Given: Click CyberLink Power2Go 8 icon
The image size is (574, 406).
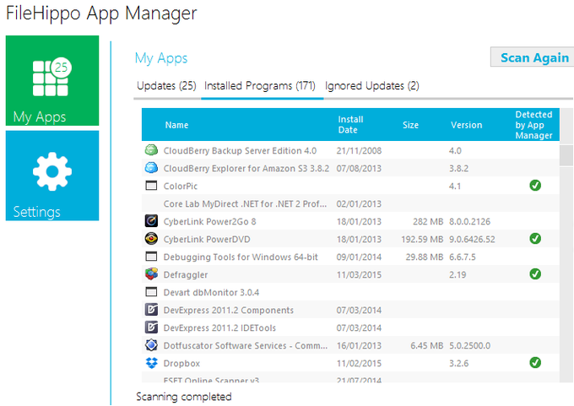Looking at the screenshot, I should tap(151, 221).
